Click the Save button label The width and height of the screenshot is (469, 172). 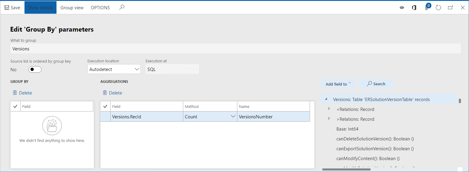16,8
